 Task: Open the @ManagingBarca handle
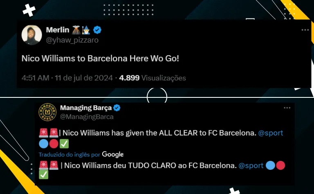point(87,117)
